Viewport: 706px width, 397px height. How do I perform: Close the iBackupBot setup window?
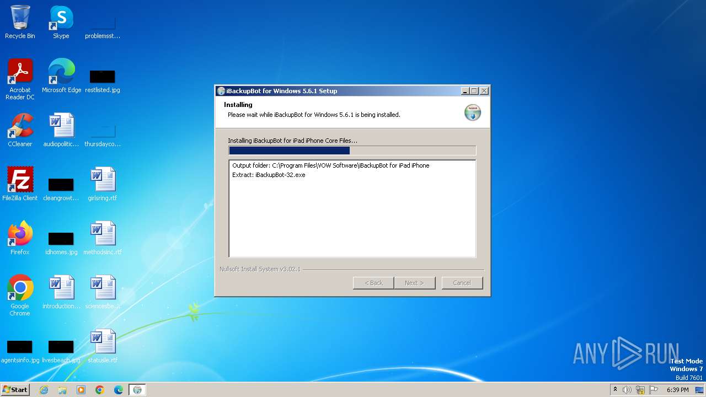[484, 91]
